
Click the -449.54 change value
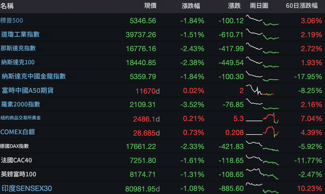pos(231,62)
